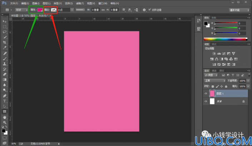The width and height of the screenshot is (252, 146).
Task: Select the Crop tool
Action: click(x=5, y=42)
